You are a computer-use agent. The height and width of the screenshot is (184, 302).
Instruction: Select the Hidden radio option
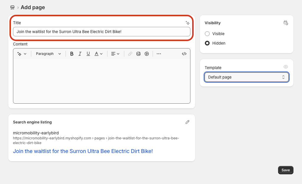(207, 43)
